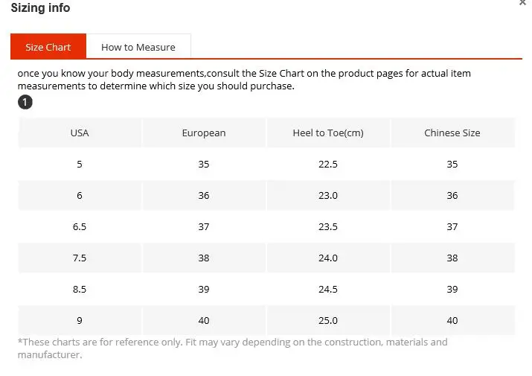Click the USA 8.5 size cell
Viewport: 532px width, 376px height.
80,289
